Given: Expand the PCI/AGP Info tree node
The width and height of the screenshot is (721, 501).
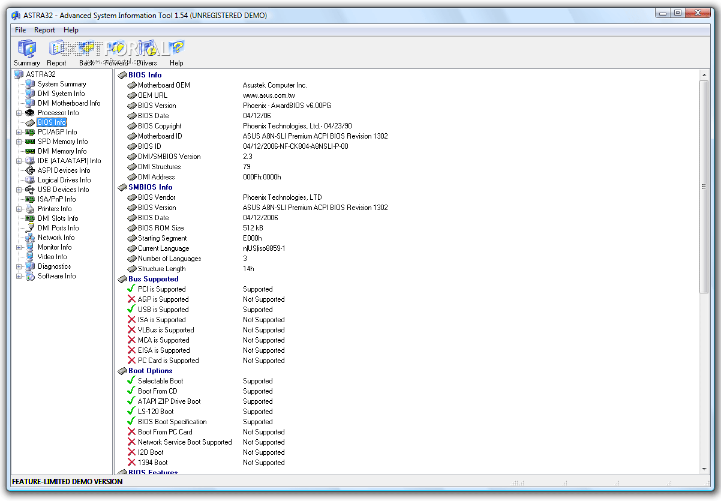Looking at the screenshot, I should 19,132.
